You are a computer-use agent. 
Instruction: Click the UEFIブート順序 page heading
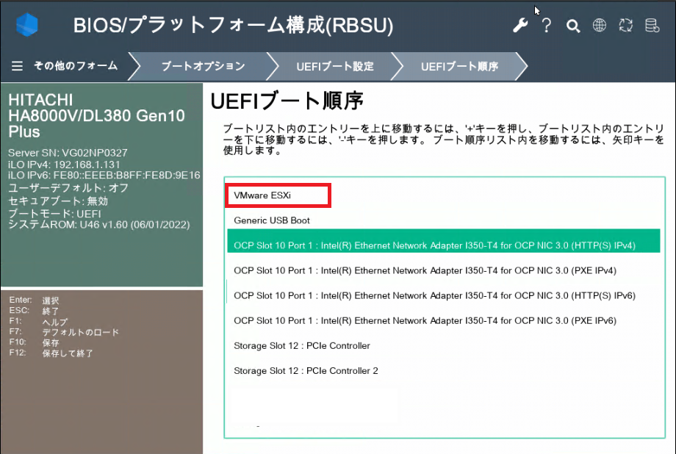(x=287, y=101)
